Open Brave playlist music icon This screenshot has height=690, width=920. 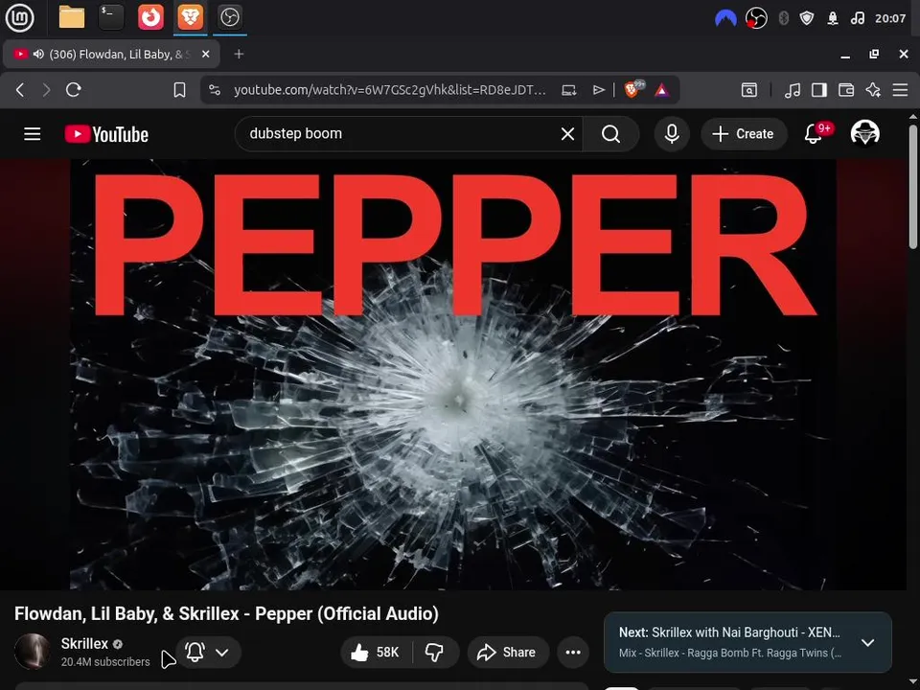click(x=793, y=90)
